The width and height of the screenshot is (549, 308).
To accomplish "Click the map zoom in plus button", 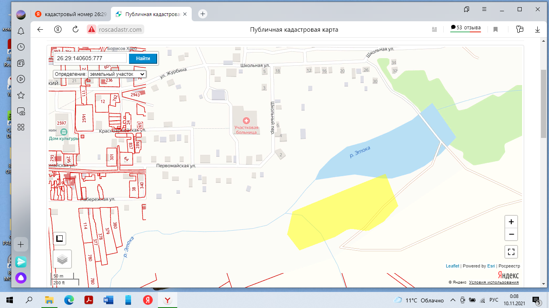I will point(511,222).
